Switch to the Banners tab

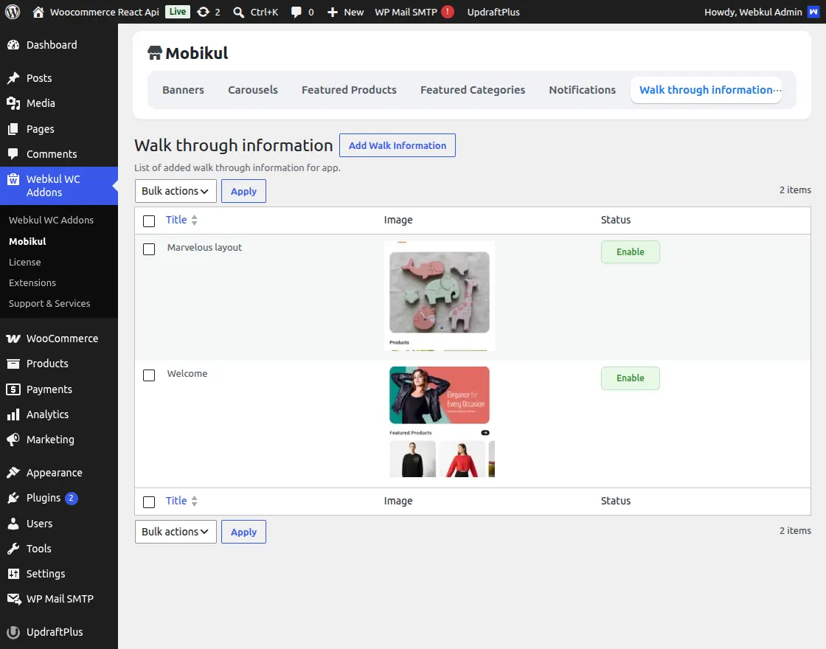click(x=183, y=89)
